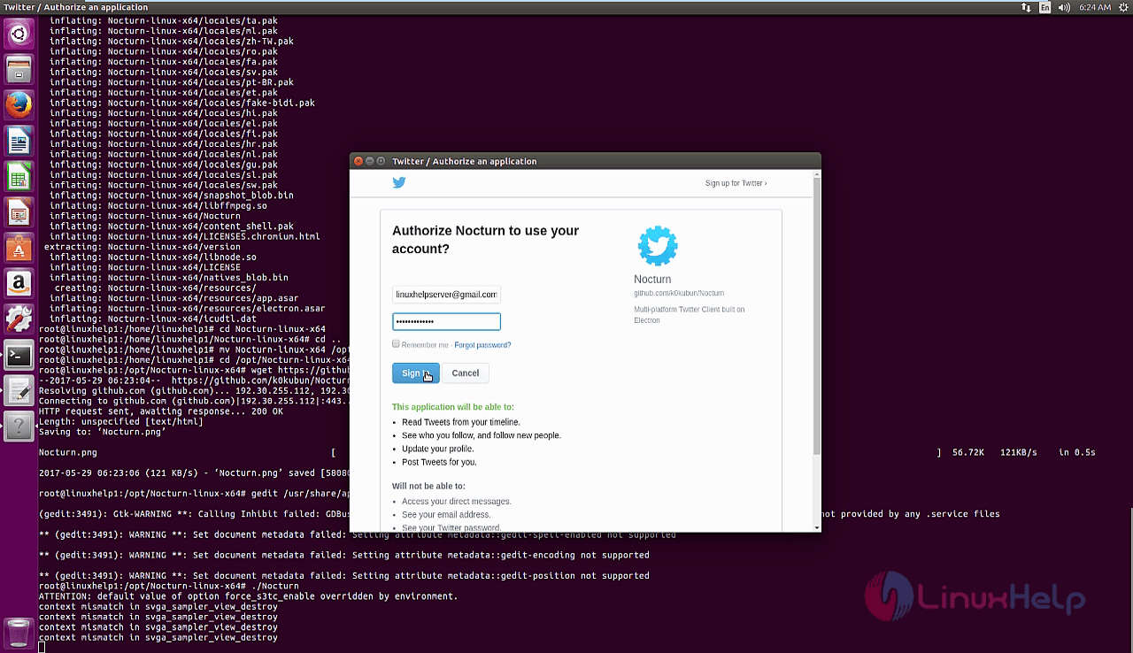The image size is (1133, 653).
Task: Open Ubuntu Dash search launcher
Action: (x=19, y=35)
